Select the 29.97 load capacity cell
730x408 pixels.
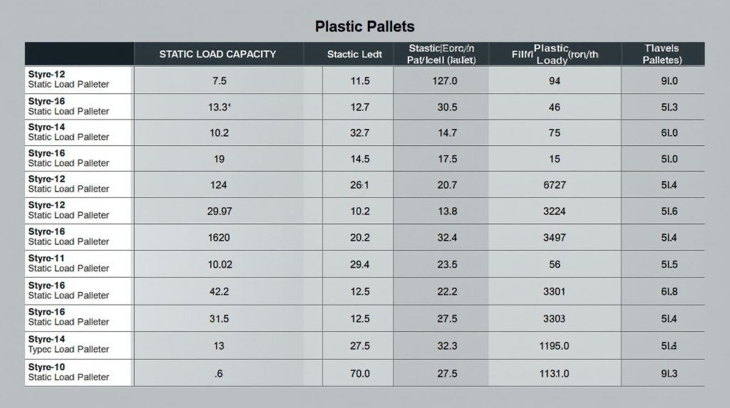[x=219, y=211]
